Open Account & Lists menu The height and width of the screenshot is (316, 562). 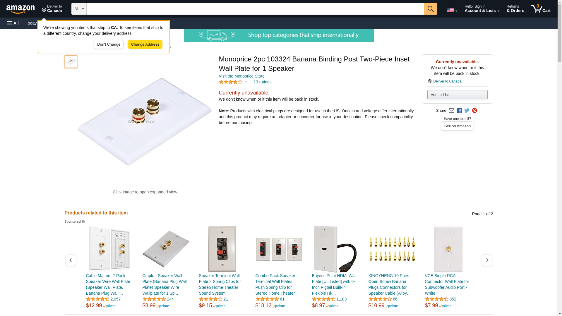click(x=482, y=9)
